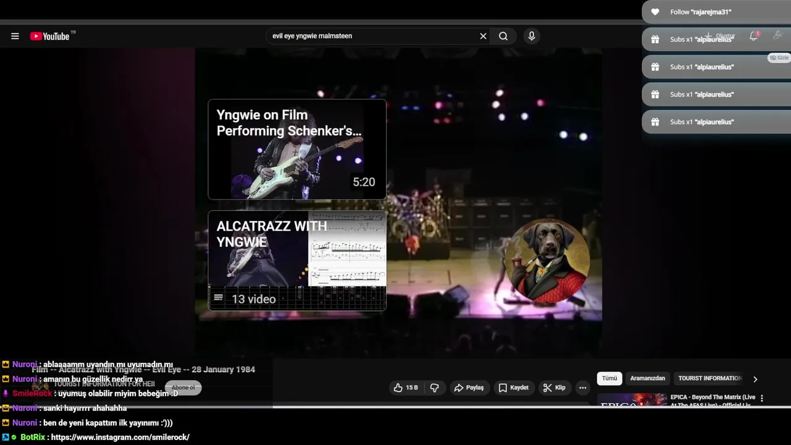This screenshot has height=445, width=791.
Task: Click the third Subs x1 alpiaurelius gift icon
Action: pyautogui.click(x=656, y=95)
